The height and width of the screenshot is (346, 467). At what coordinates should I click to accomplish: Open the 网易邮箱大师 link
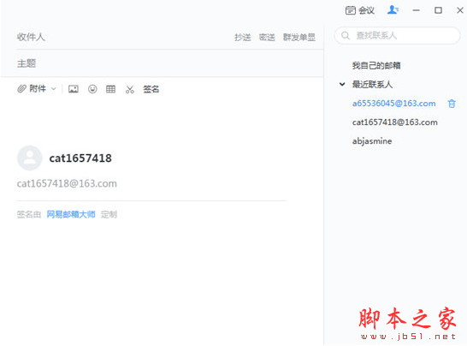[71, 214]
